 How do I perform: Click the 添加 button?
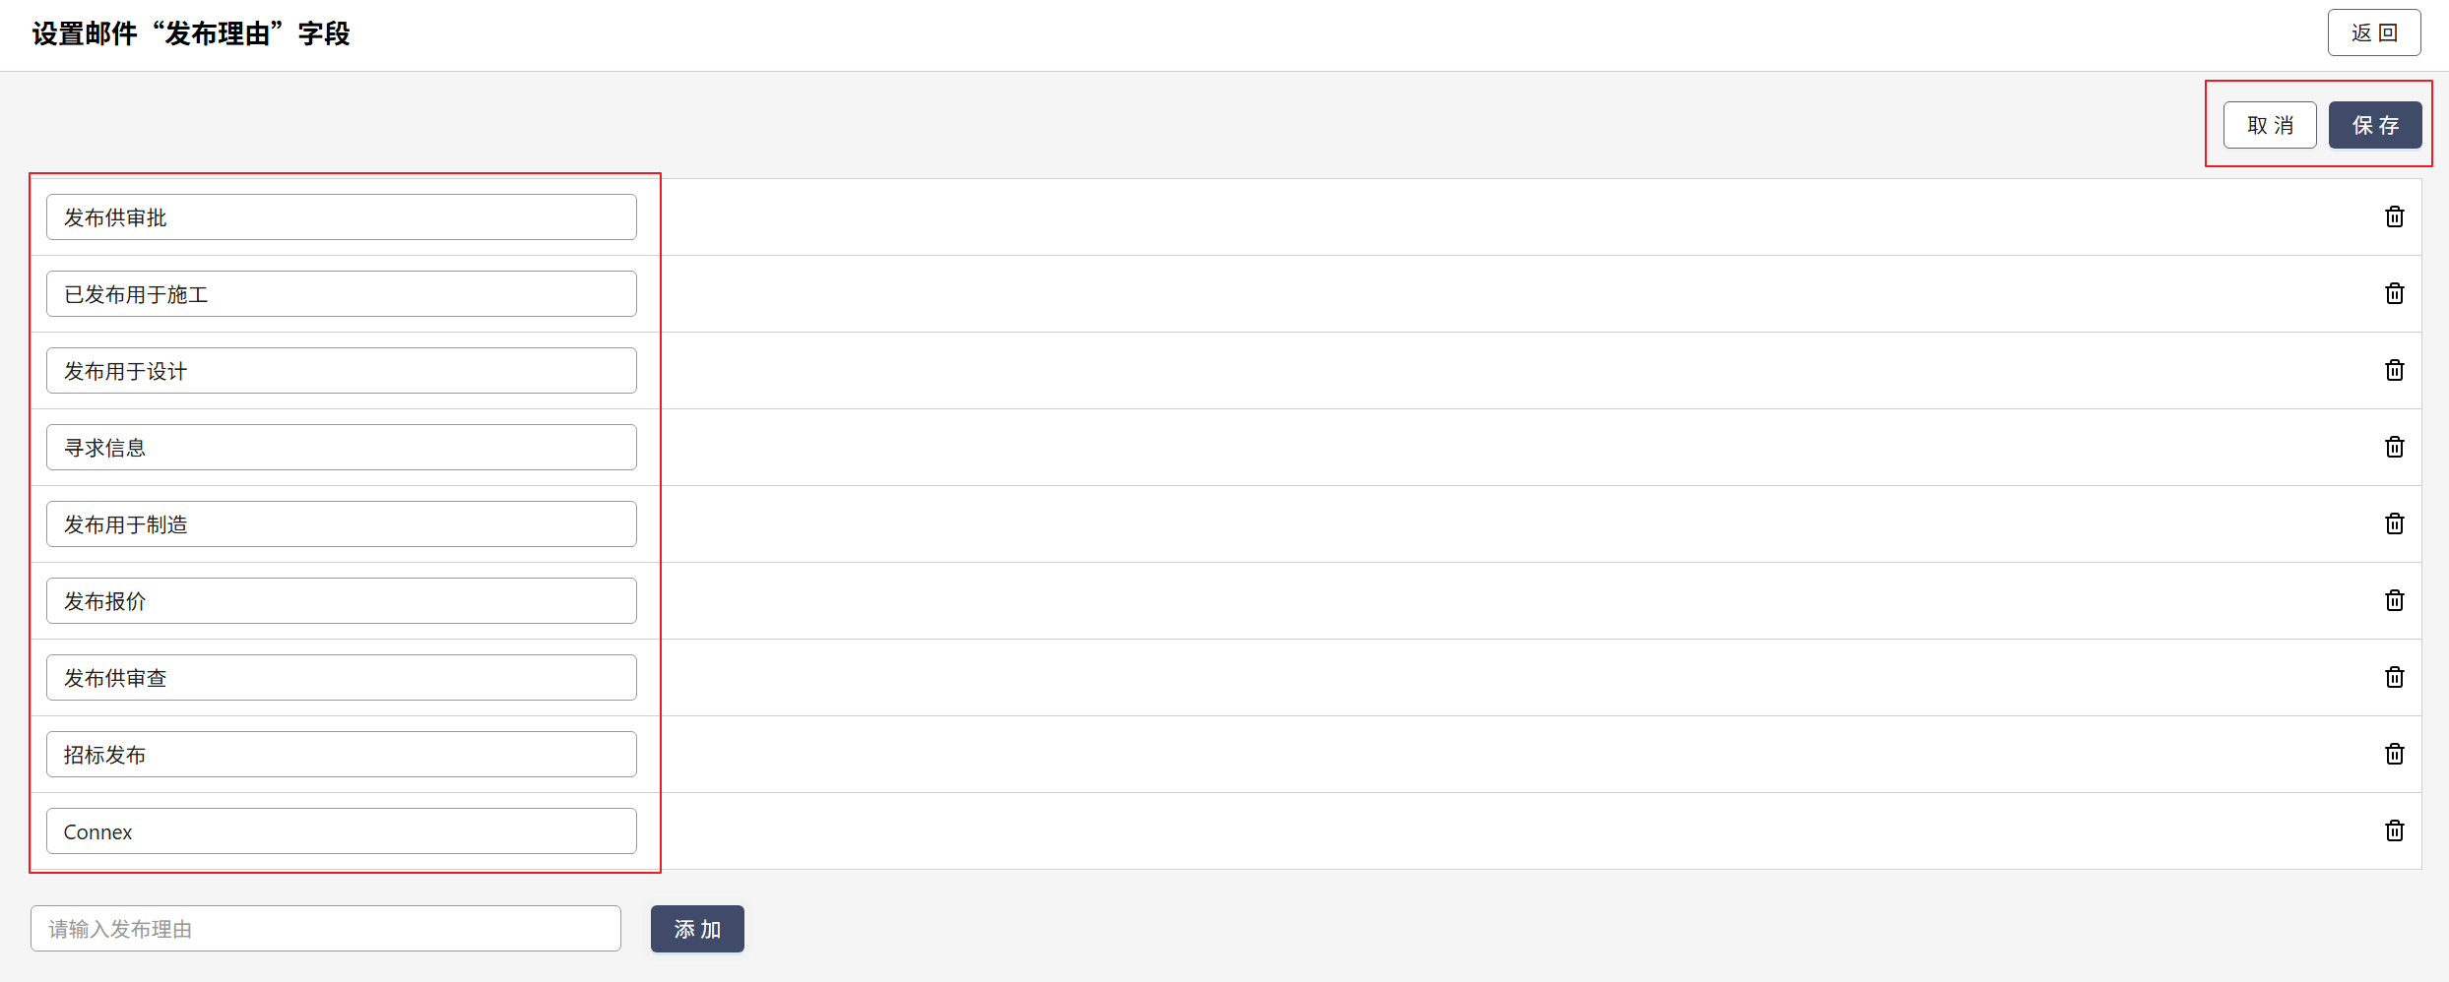(x=697, y=929)
